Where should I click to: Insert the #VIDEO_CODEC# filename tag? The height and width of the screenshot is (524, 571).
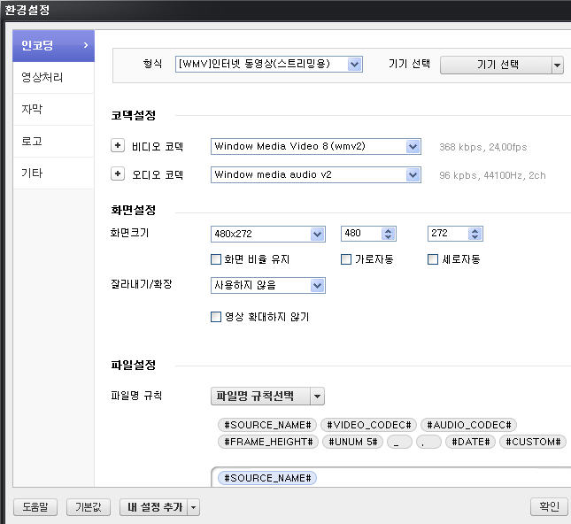coord(368,425)
